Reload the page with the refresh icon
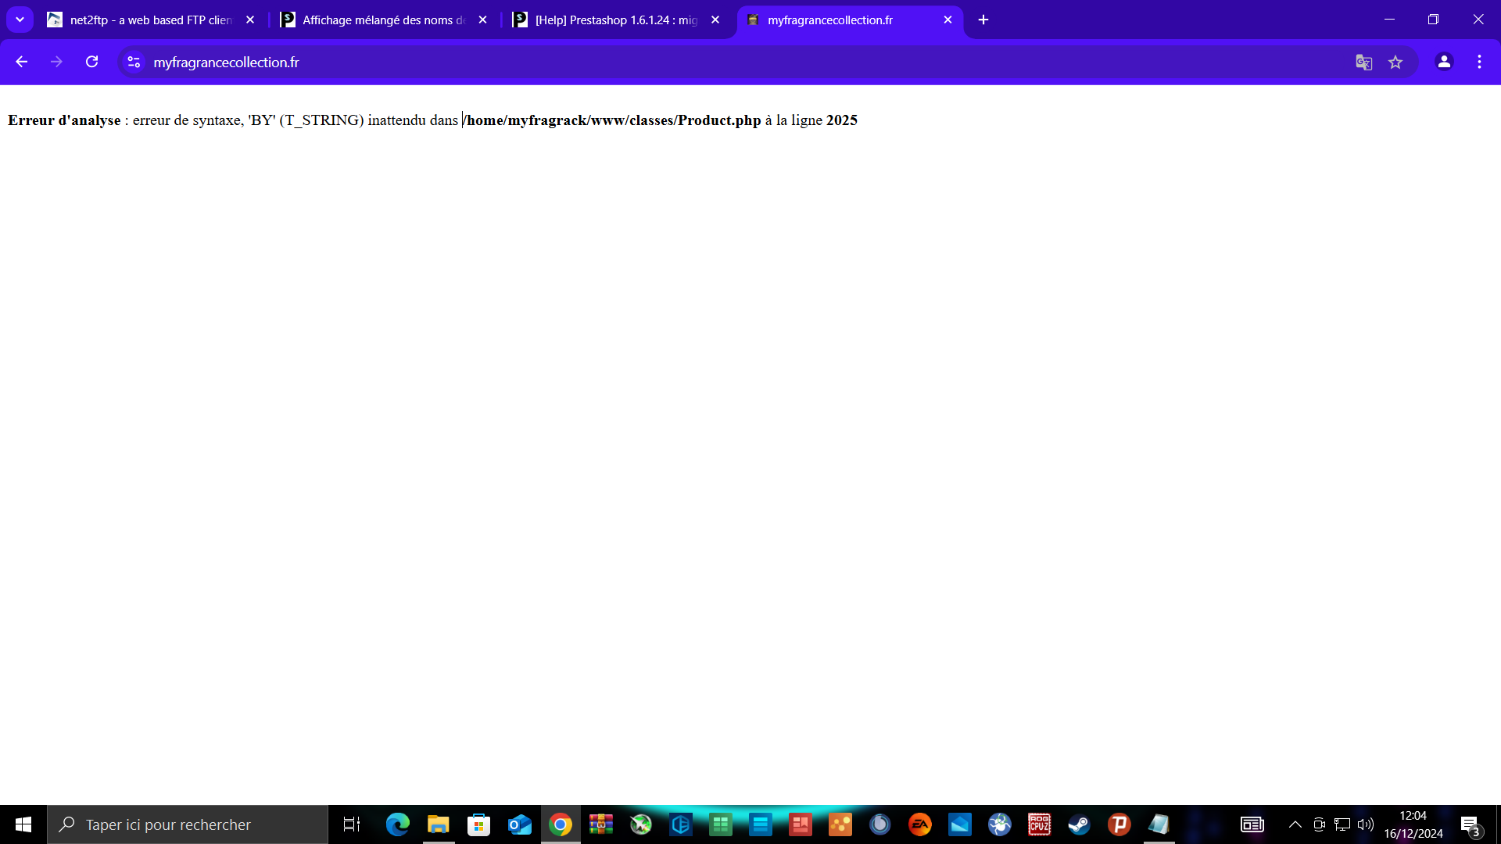Viewport: 1501px width, 844px height. [91, 62]
